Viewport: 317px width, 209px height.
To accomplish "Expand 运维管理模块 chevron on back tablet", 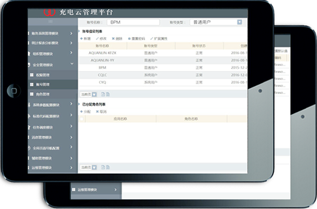I will pos(116,190).
